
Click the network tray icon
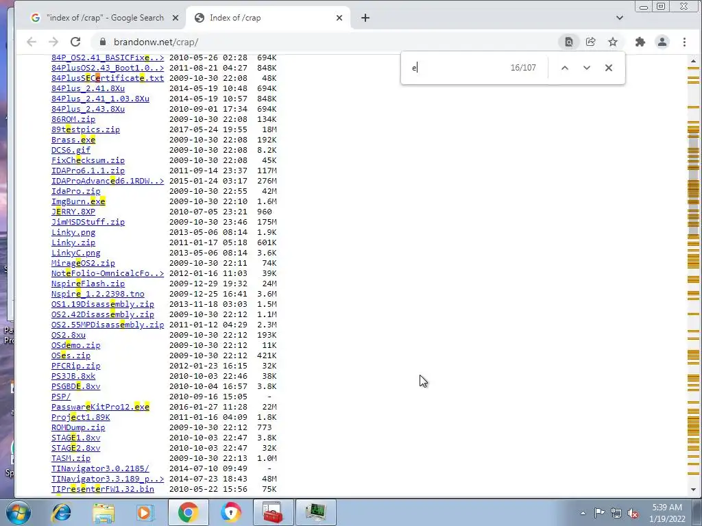pyautogui.click(x=616, y=513)
